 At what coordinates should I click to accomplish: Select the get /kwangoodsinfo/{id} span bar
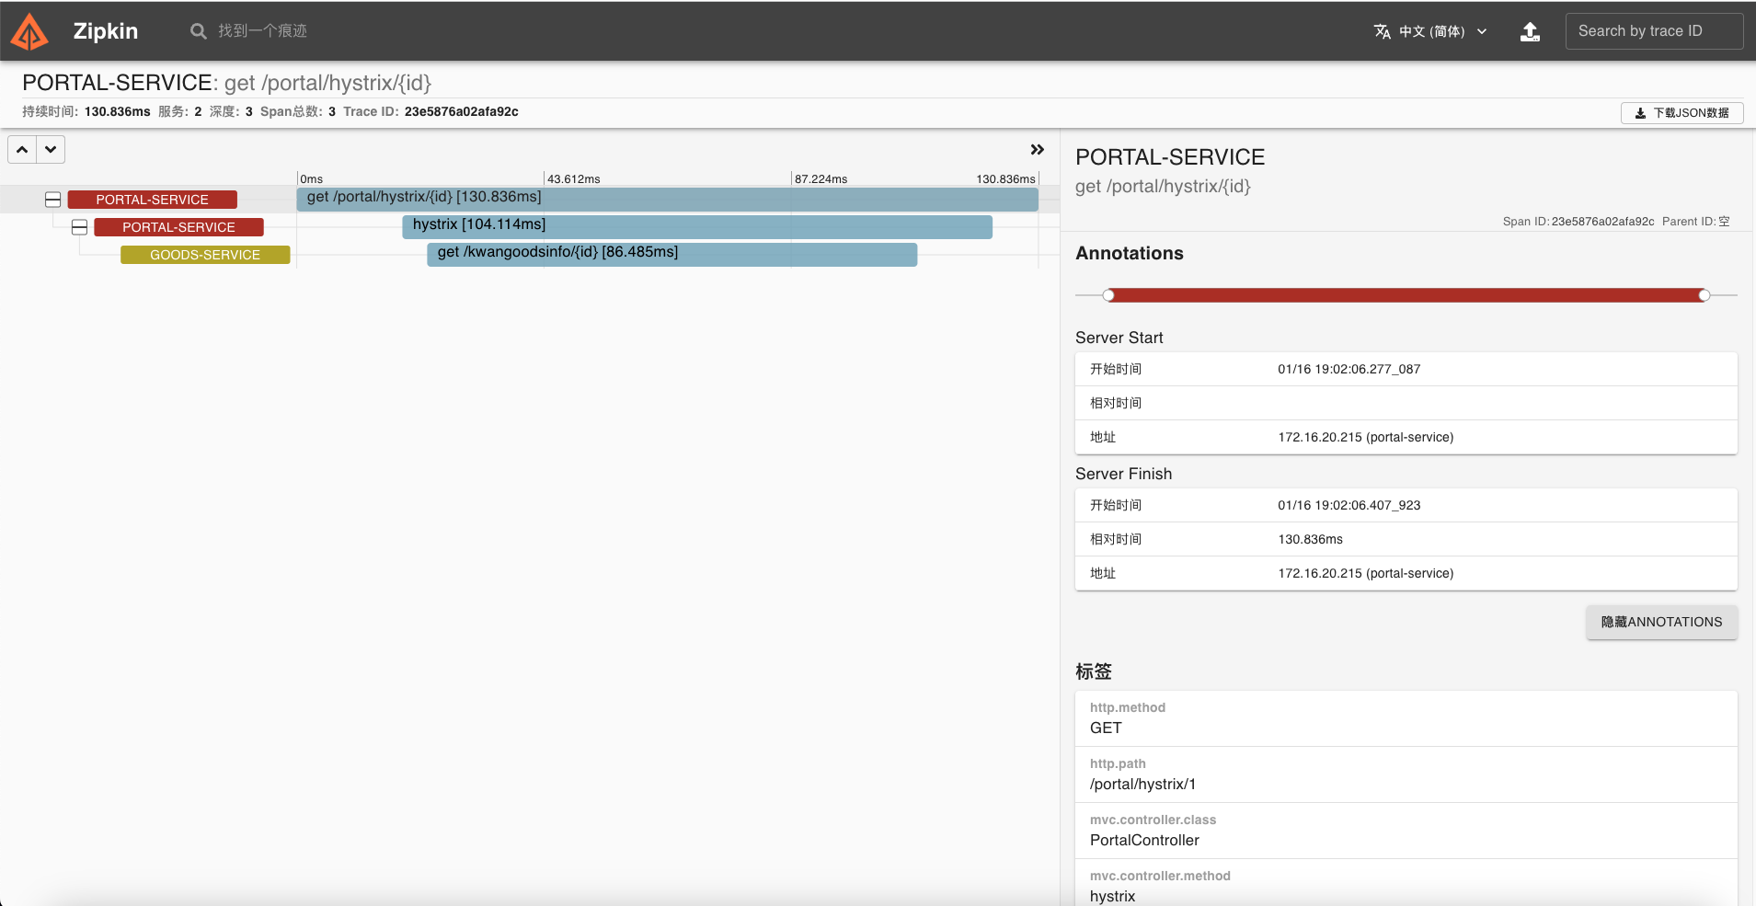coord(672,254)
